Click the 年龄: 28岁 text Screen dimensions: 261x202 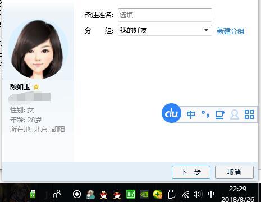[26, 120]
